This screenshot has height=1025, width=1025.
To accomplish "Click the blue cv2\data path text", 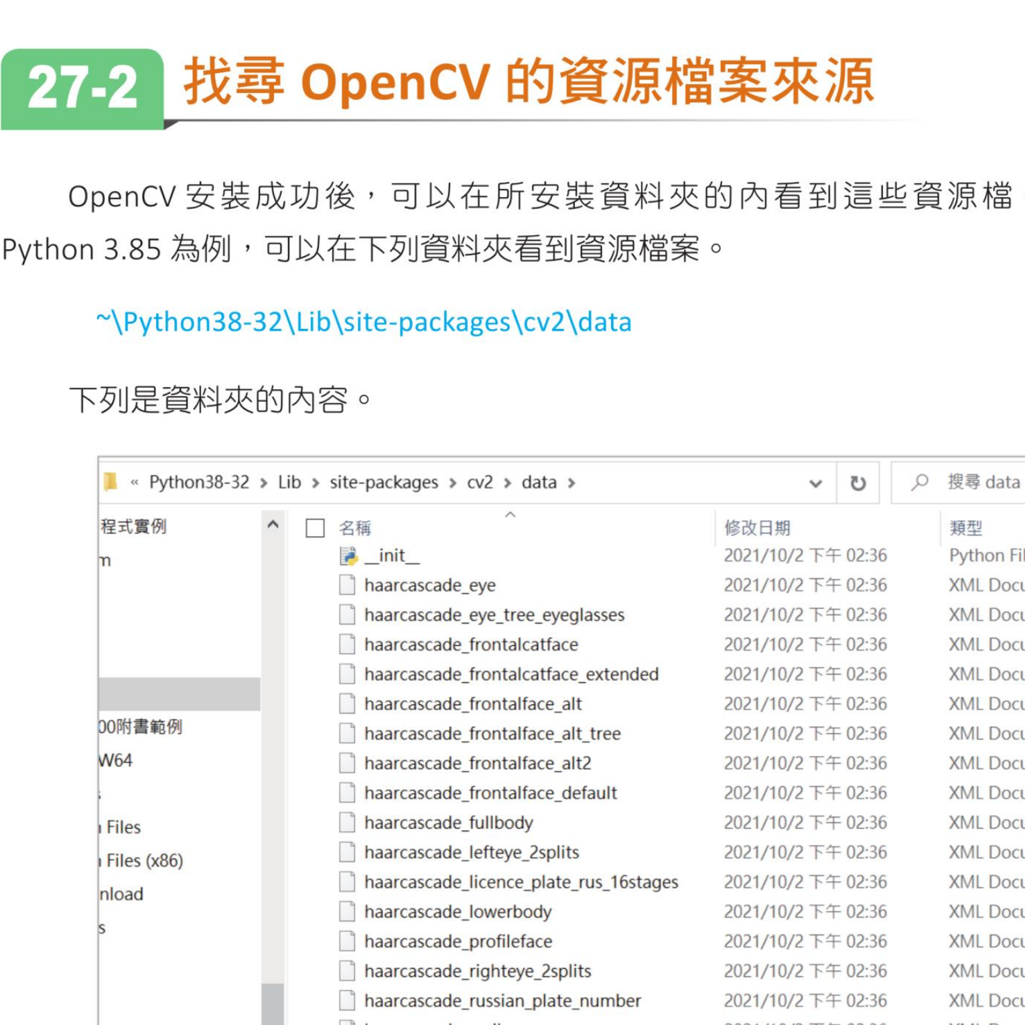I will click(364, 322).
